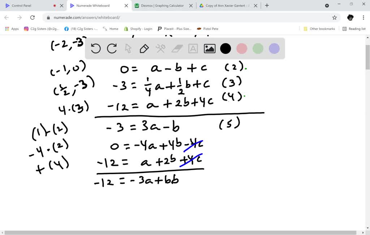Switch to the Eraser tool
Image resolution: width=370 pixels, height=235 pixels.
pos(177,48)
